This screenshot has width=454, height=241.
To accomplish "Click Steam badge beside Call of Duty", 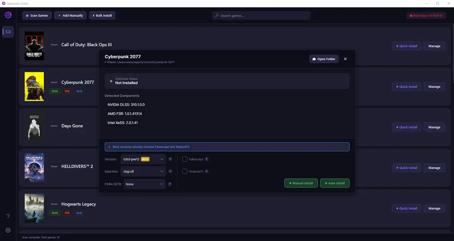I will pyautogui.click(x=54, y=45).
